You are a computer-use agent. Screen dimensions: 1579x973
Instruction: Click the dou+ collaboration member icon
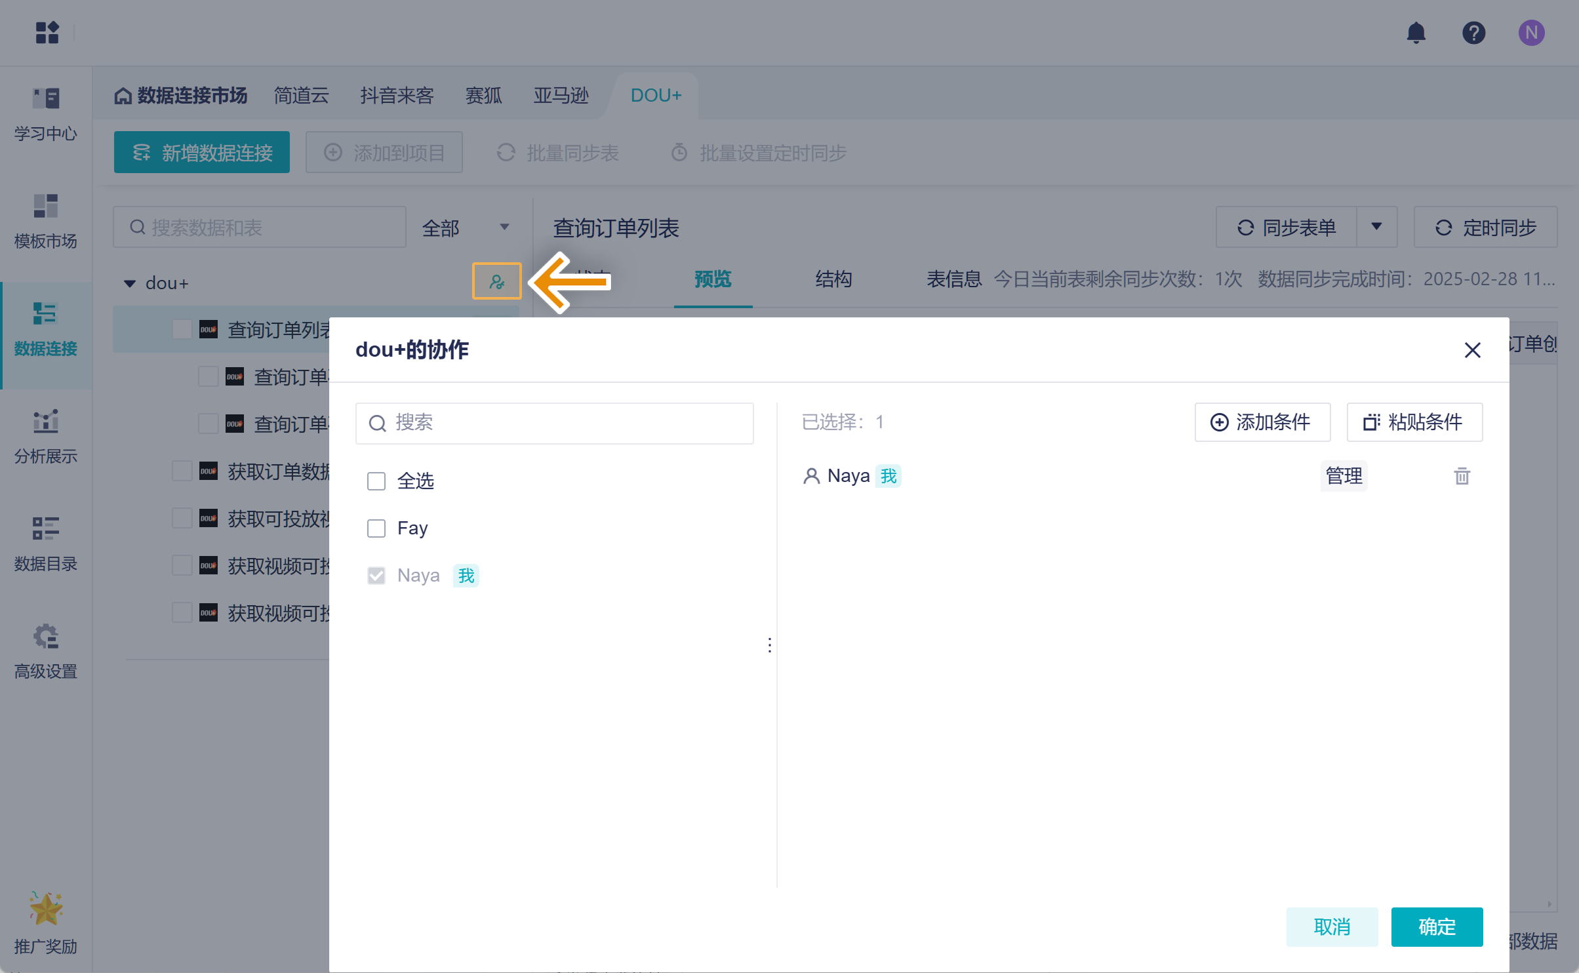497,282
